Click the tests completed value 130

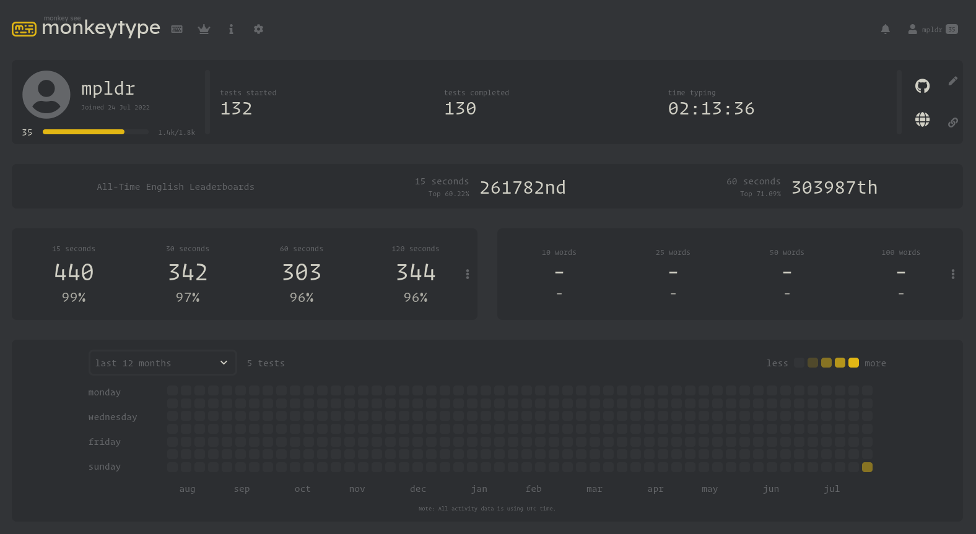pos(460,109)
